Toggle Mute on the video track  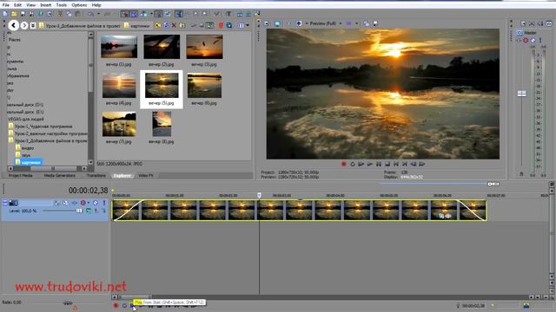click(96, 203)
